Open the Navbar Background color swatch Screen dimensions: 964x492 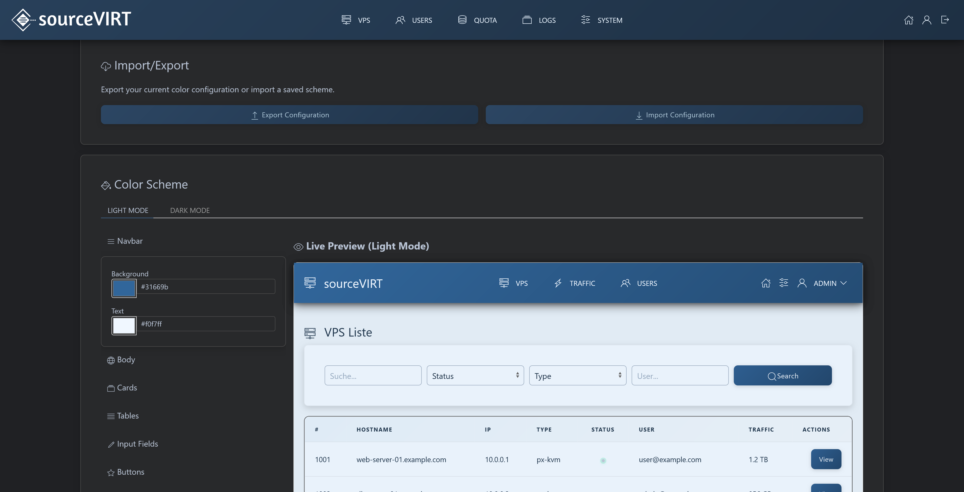click(x=124, y=289)
